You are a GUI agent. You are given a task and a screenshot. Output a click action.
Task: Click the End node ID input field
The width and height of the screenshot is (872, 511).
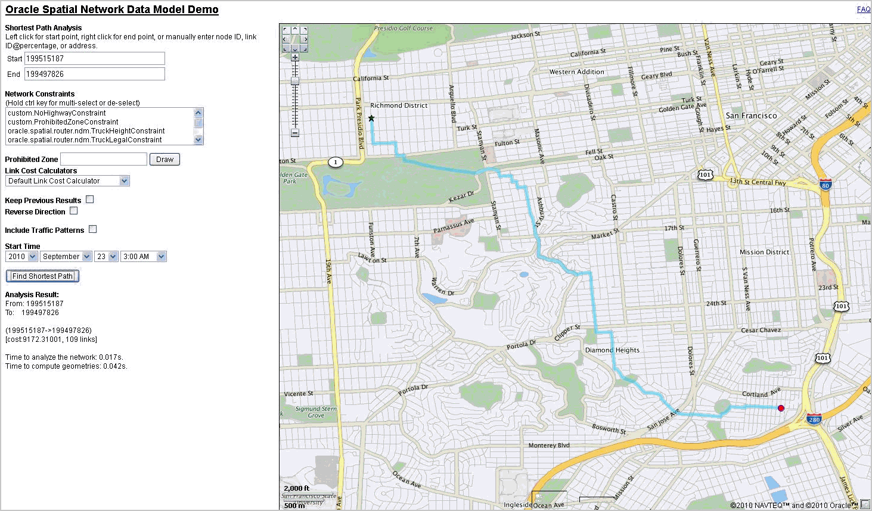(95, 74)
